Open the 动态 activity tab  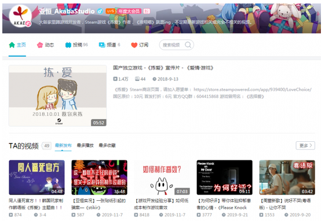pos(45,45)
